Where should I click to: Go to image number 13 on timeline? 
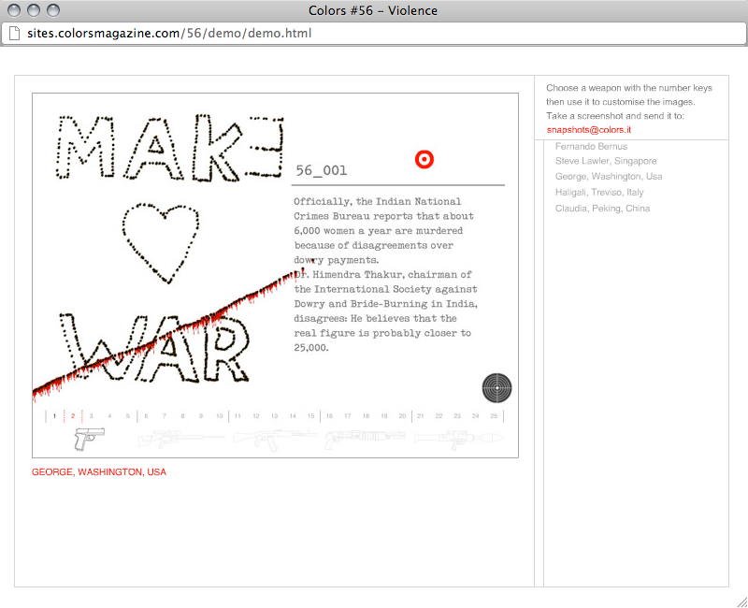pyautogui.click(x=274, y=416)
